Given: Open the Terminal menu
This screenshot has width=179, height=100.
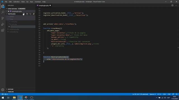Looking at the screenshot, I should [37, 2].
